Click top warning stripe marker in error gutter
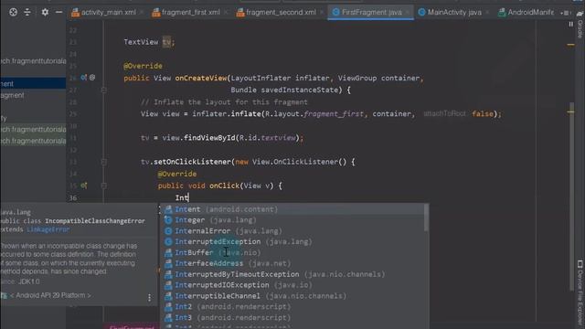 570,45
